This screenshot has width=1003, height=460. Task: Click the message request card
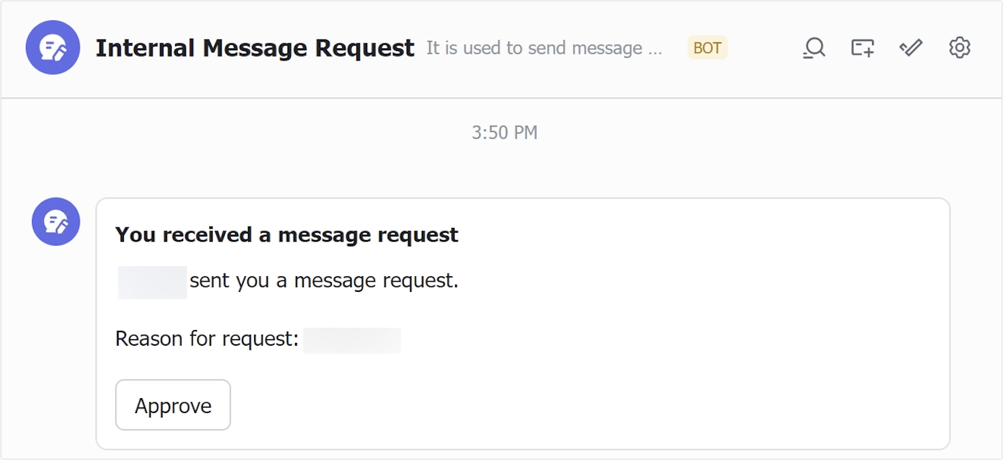pyautogui.click(x=613, y=320)
